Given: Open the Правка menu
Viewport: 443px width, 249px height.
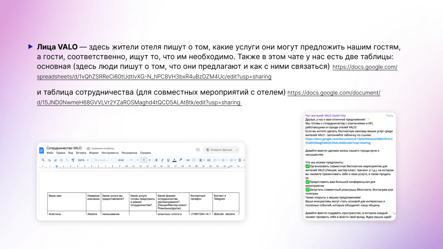Looking at the screenshot, I should (x=60, y=153).
